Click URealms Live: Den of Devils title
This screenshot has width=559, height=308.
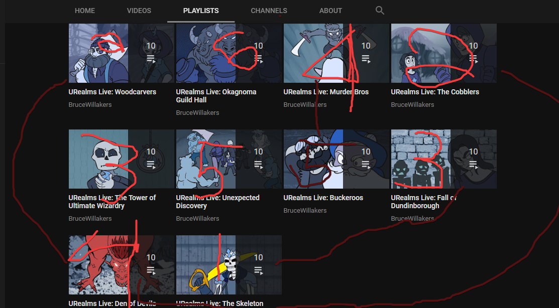point(113,303)
